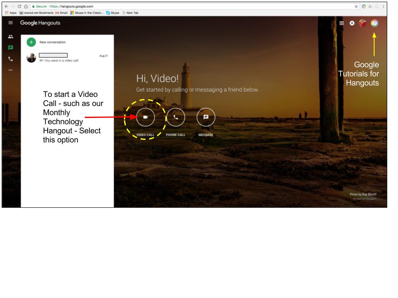
Task: Click the Phone Call circle icon
Action: point(175,117)
